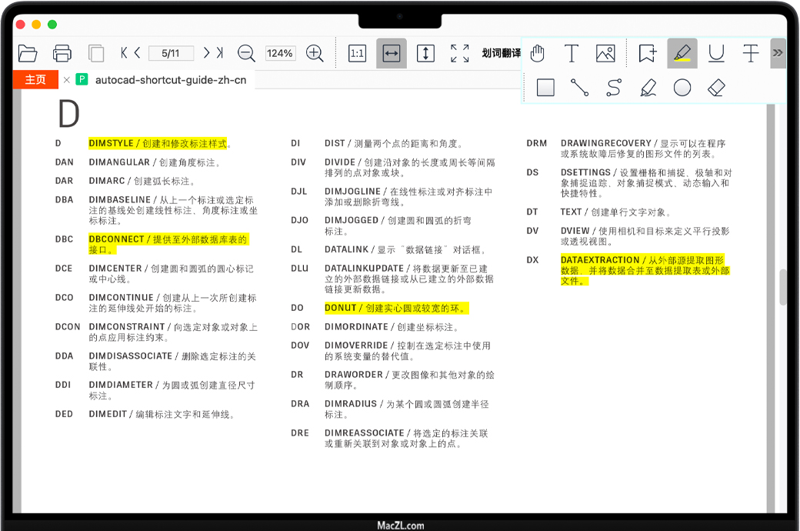Select the ellipse shape tool

click(682, 88)
